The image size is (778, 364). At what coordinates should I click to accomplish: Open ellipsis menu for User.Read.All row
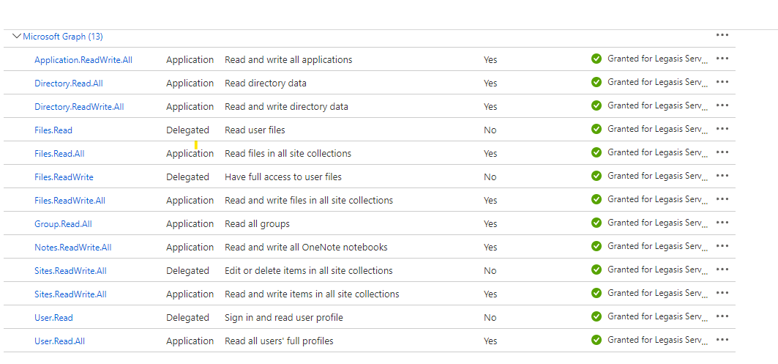722,340
